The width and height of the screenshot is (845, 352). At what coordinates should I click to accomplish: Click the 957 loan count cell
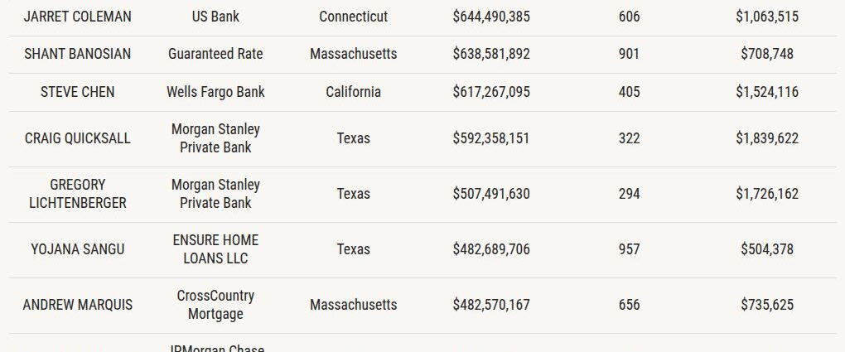pos(630,249)
